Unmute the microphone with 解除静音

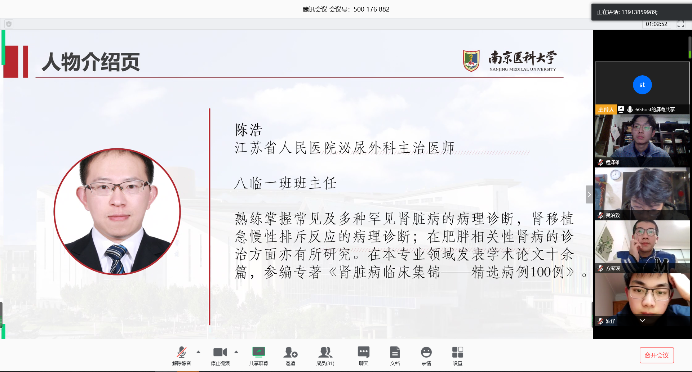coord(181,355)
